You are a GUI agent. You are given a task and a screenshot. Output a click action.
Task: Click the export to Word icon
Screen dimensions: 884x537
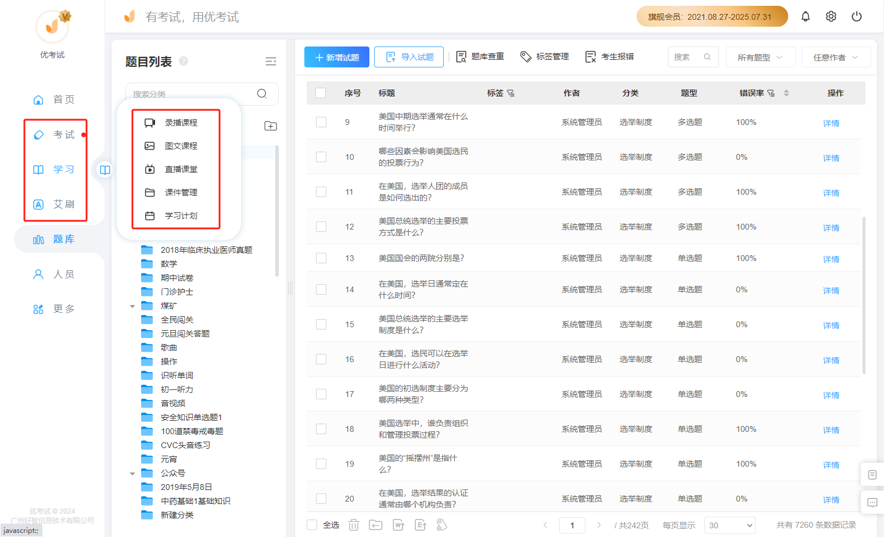398,525
